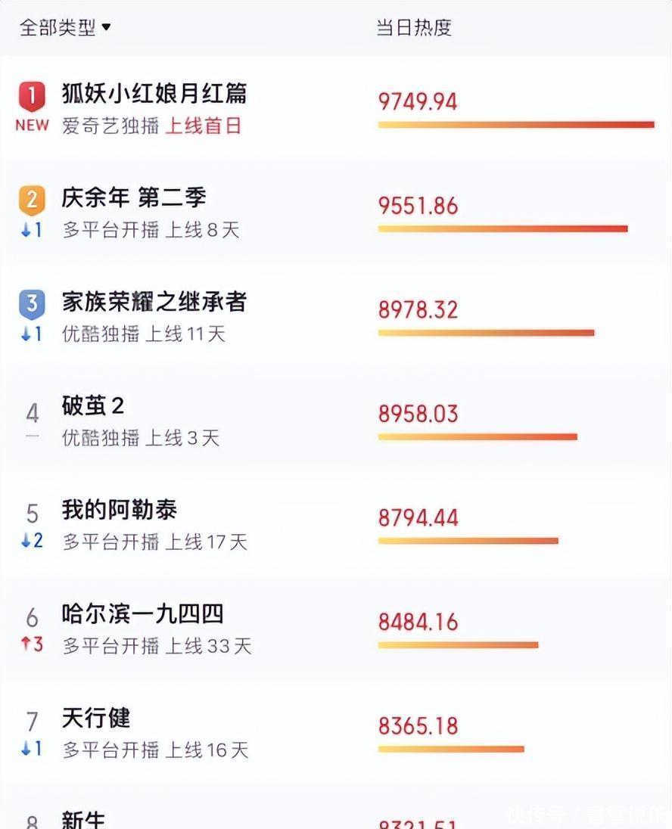
Task: Open the 狐妖小红娘月红篇 title
Action: click(154, 94)
